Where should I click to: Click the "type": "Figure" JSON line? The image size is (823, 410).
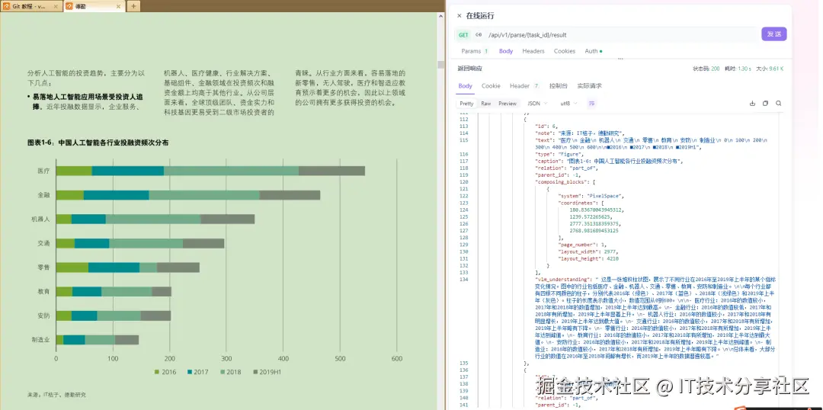pyautogui.click(x=559, y=155)
